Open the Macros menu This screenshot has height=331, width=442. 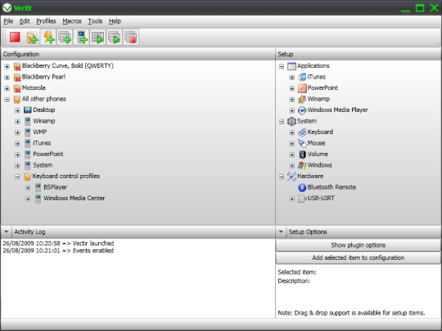tap(72, 21)
